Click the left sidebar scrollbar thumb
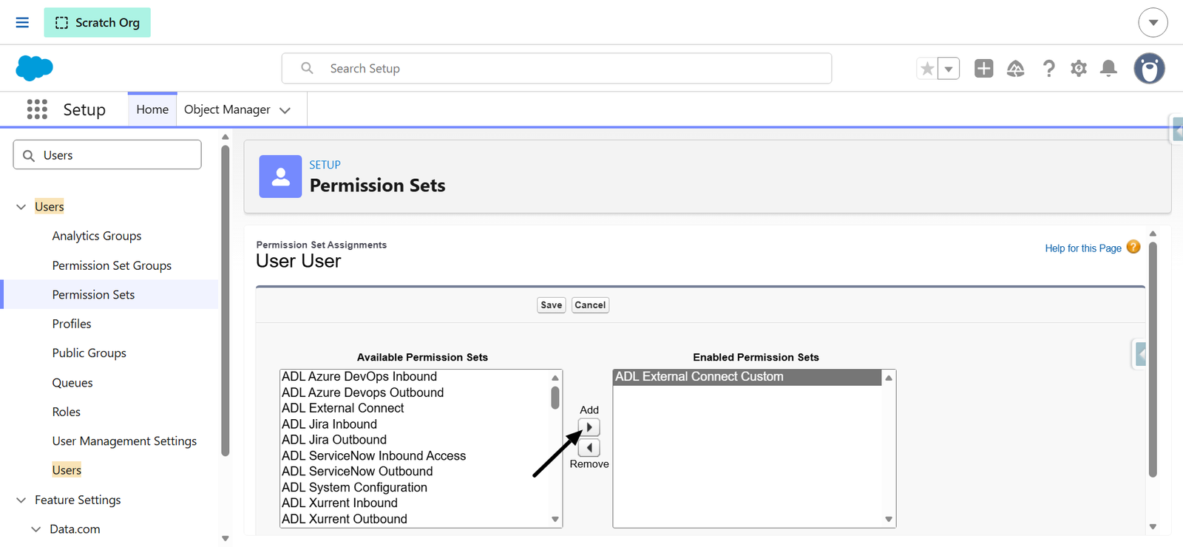Screen dimensions: 1183x547 pyautogui.click(x=226, y=301)
